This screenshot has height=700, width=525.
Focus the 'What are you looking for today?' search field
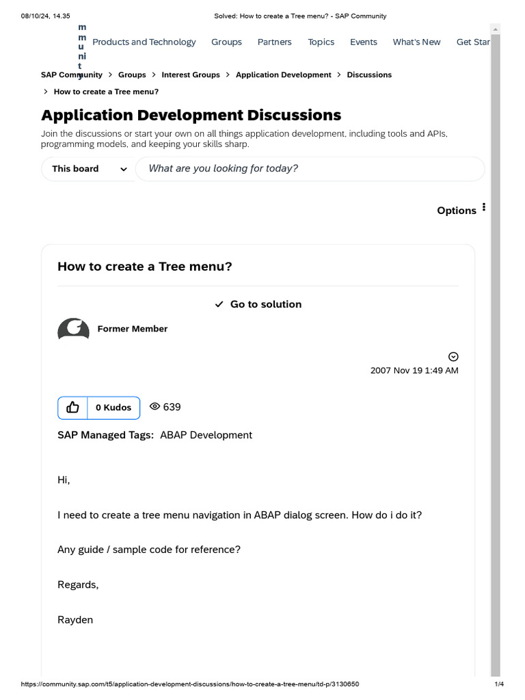tap(310, 169)
